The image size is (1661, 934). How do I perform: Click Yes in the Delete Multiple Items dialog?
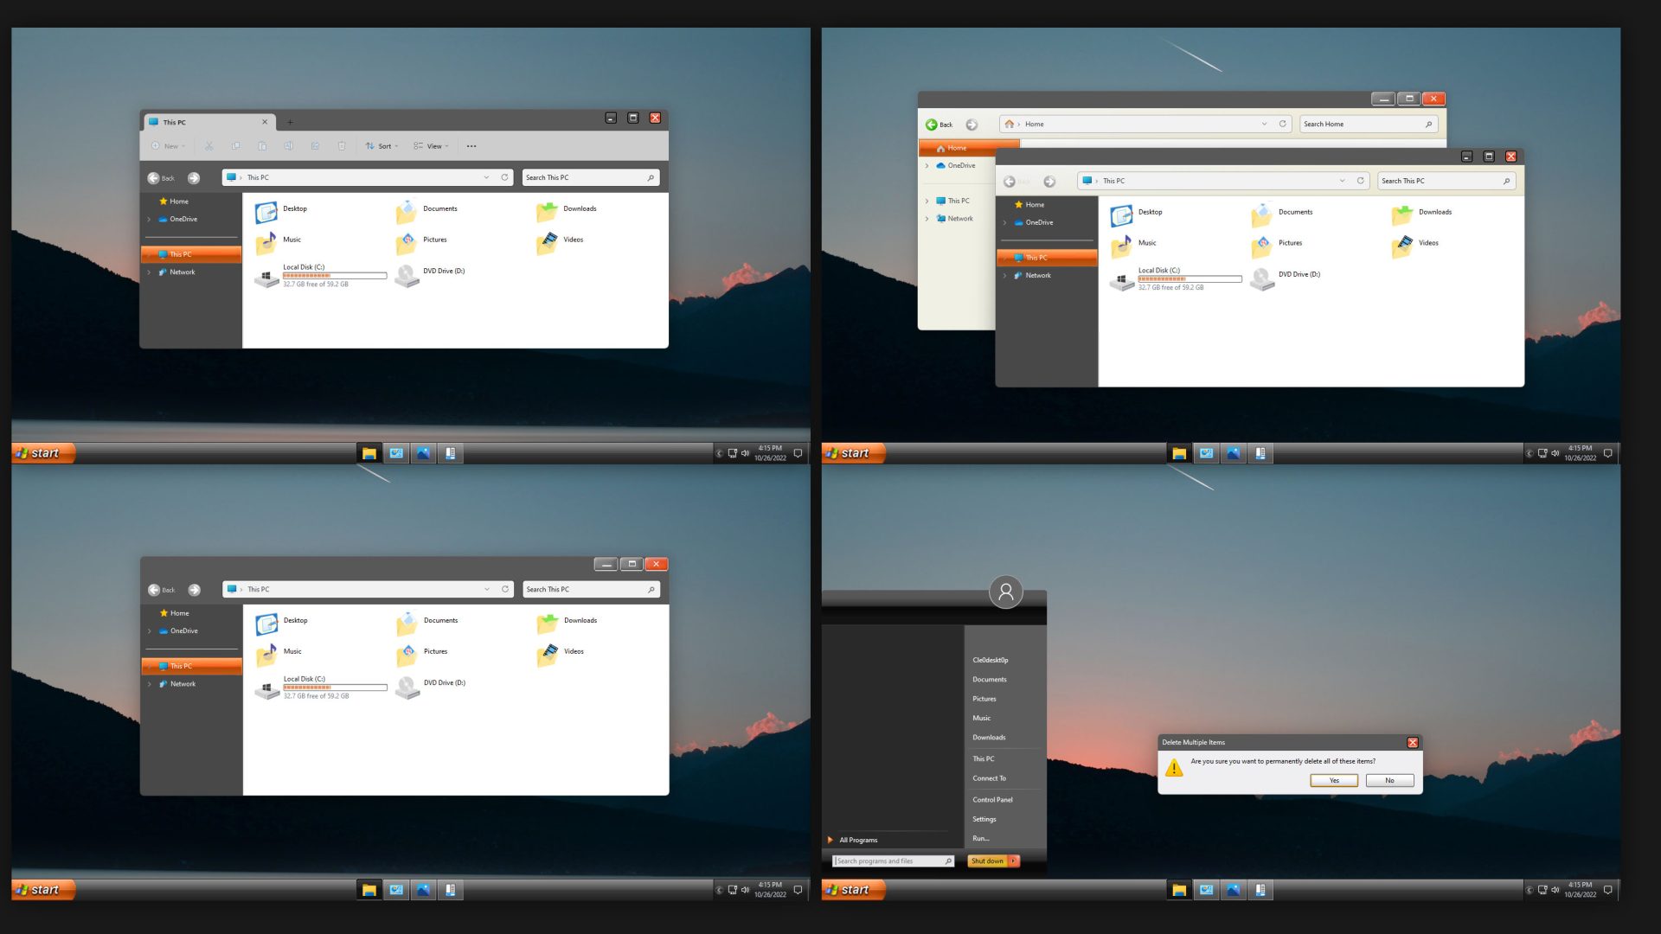[1334, 780]
